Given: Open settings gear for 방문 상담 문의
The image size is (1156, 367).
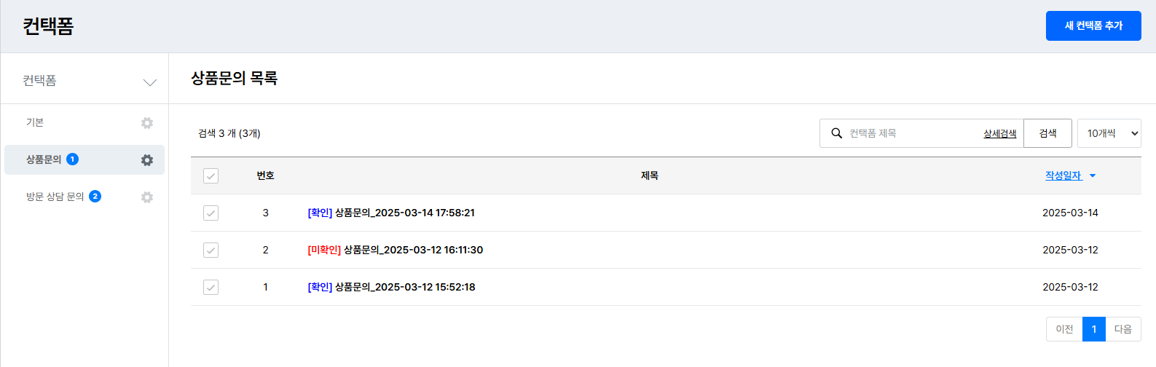Looking at the screenshot, I should [147, 197].
